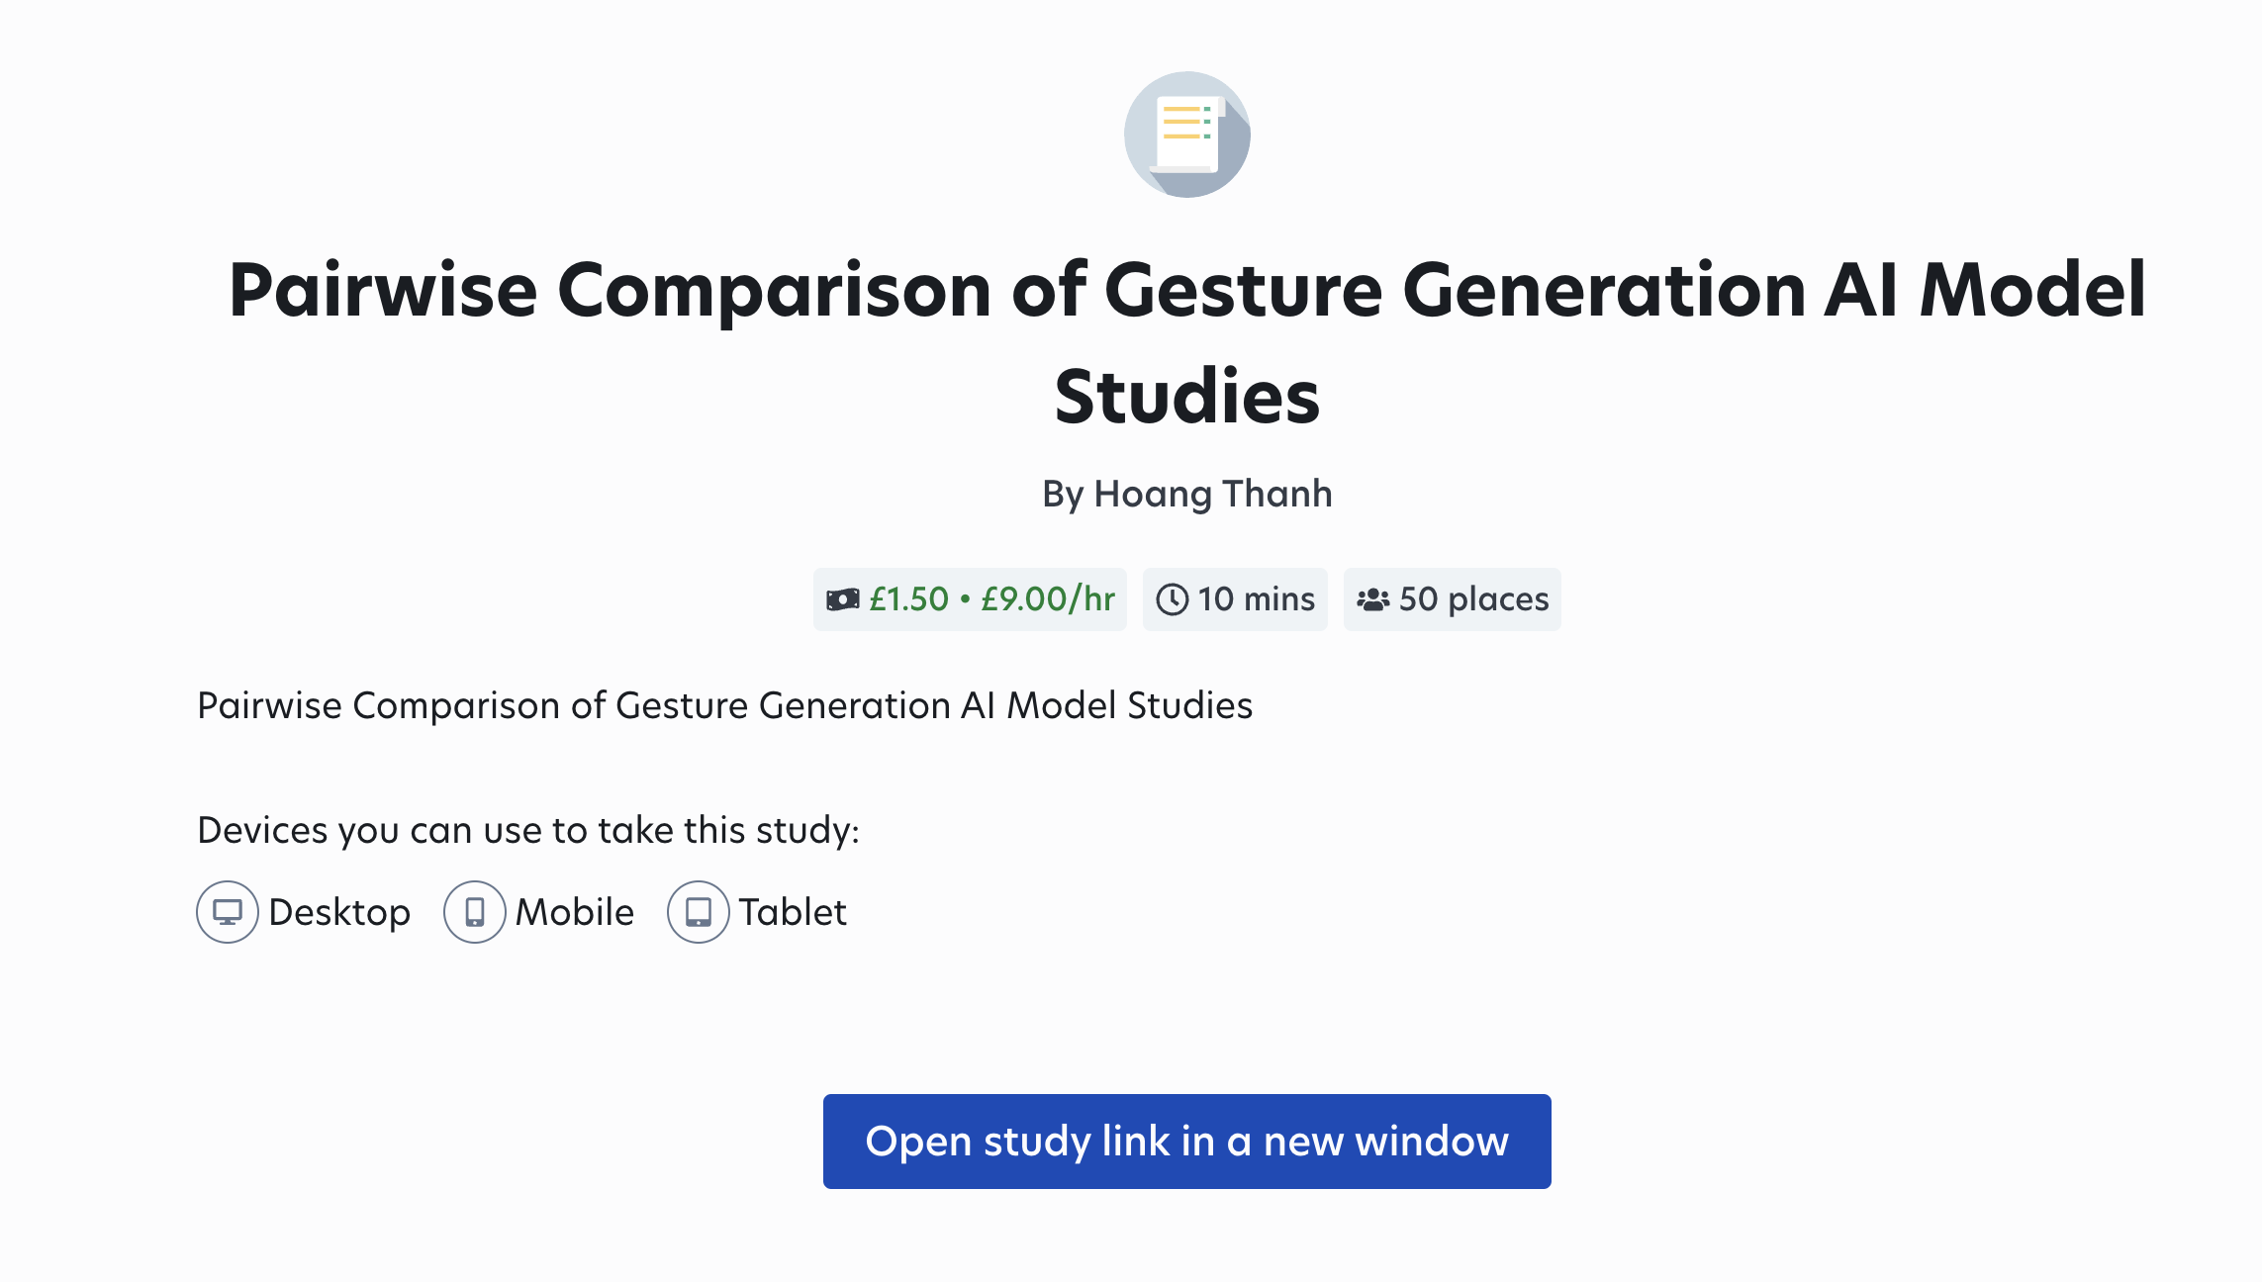Viewport: 2262px width, 1282px height.
Task: Open study link in a new window
Action: (x=1186, y=1142)
